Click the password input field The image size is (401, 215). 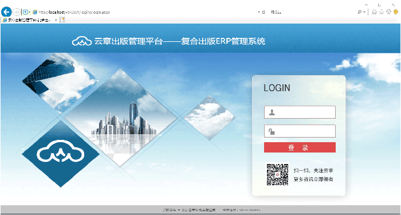[300, 131]
